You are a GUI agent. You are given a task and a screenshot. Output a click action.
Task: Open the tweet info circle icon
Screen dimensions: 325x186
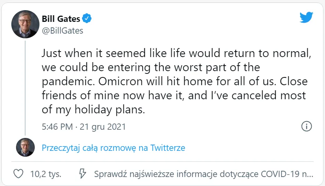[307, 126]
